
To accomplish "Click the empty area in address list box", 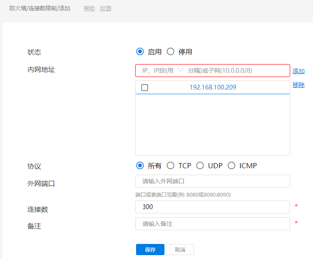I will click(212, 125).
